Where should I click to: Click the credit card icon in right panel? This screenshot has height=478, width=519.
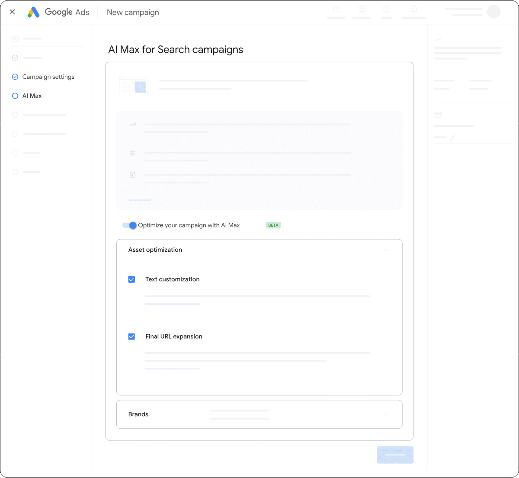[x=438, y=115]
